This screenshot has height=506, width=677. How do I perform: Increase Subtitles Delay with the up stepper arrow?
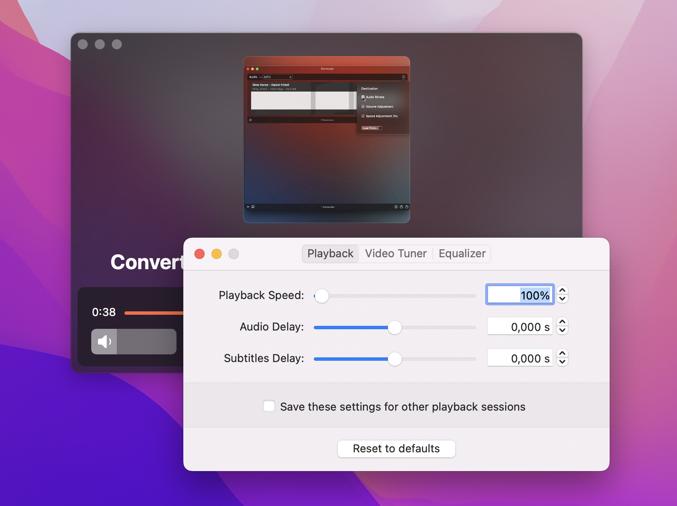[x=562, y=353]
